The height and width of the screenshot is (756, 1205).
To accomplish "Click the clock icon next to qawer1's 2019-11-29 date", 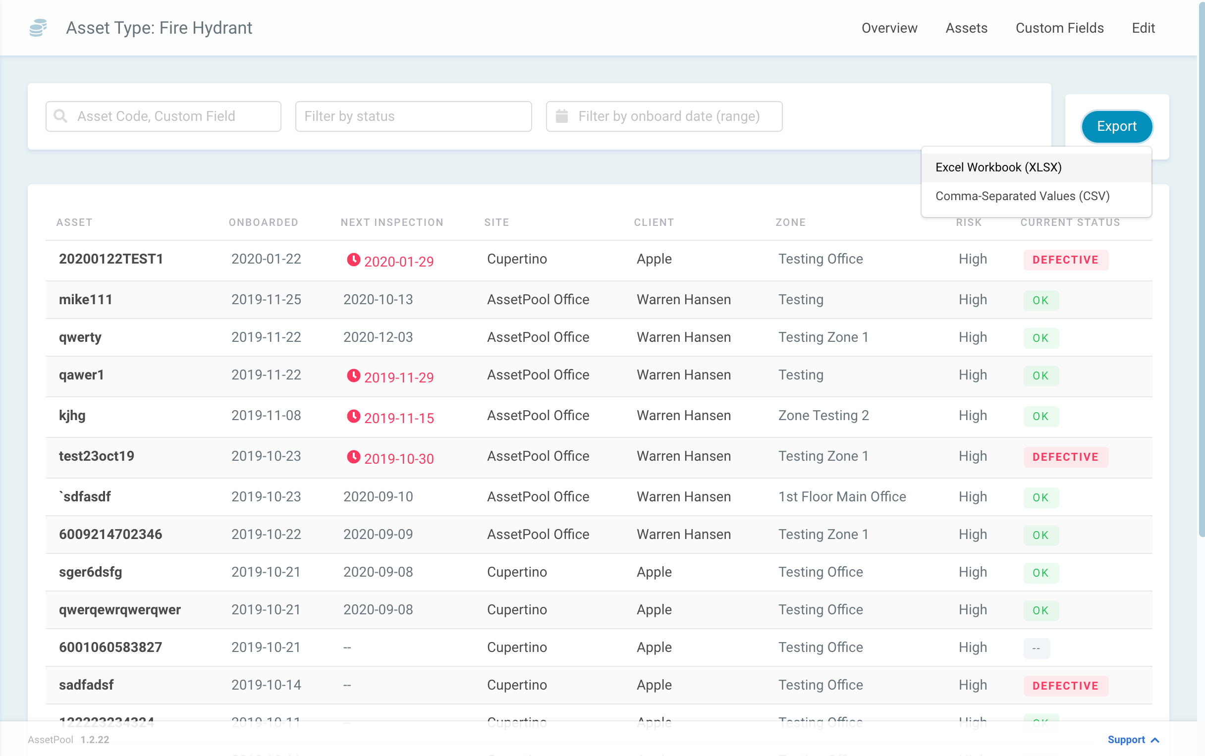I will (x=353, y=376).
